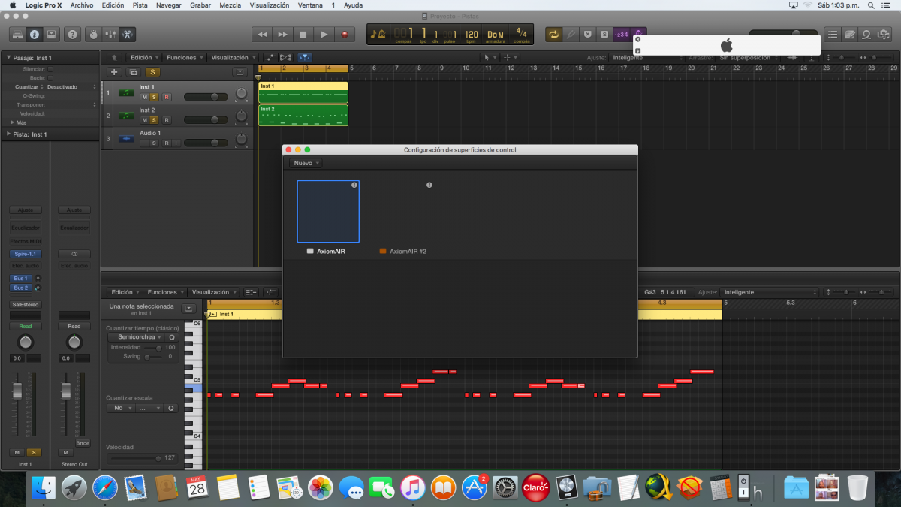This screenshot has width=901, height=507.
Task: Toggle the blue Catch playhead button
Action: 304,57
